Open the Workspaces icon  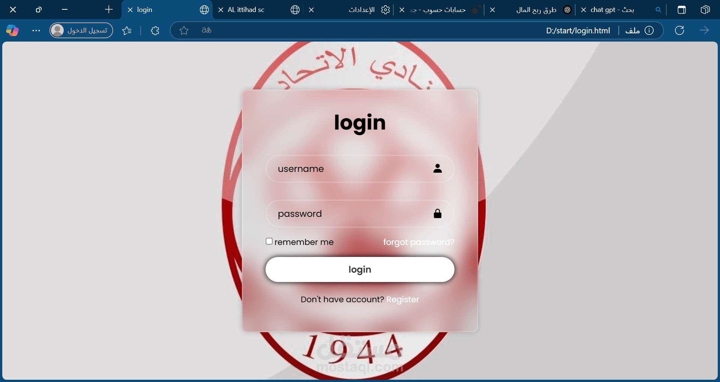[x=705, y=10]
